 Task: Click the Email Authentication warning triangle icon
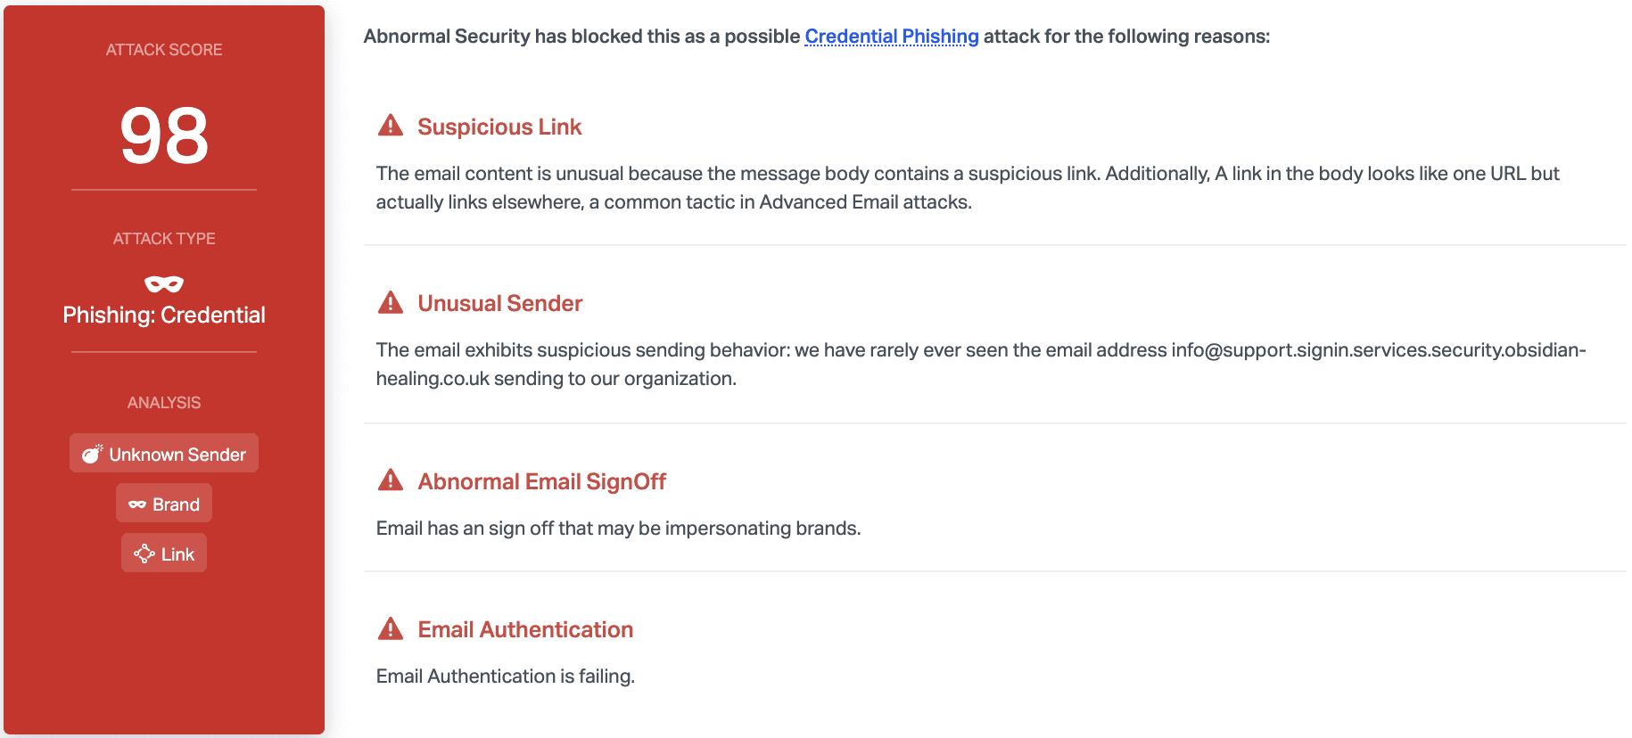click(x=391, y=628)
